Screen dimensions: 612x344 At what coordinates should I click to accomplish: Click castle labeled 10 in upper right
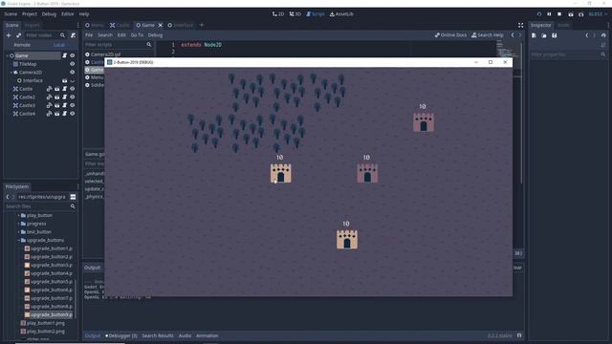(x=424, y=122)
